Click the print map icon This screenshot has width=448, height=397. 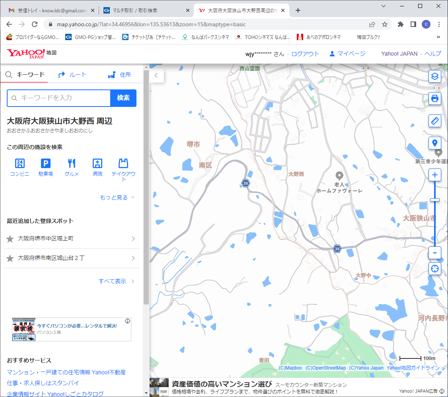point(435,98)
